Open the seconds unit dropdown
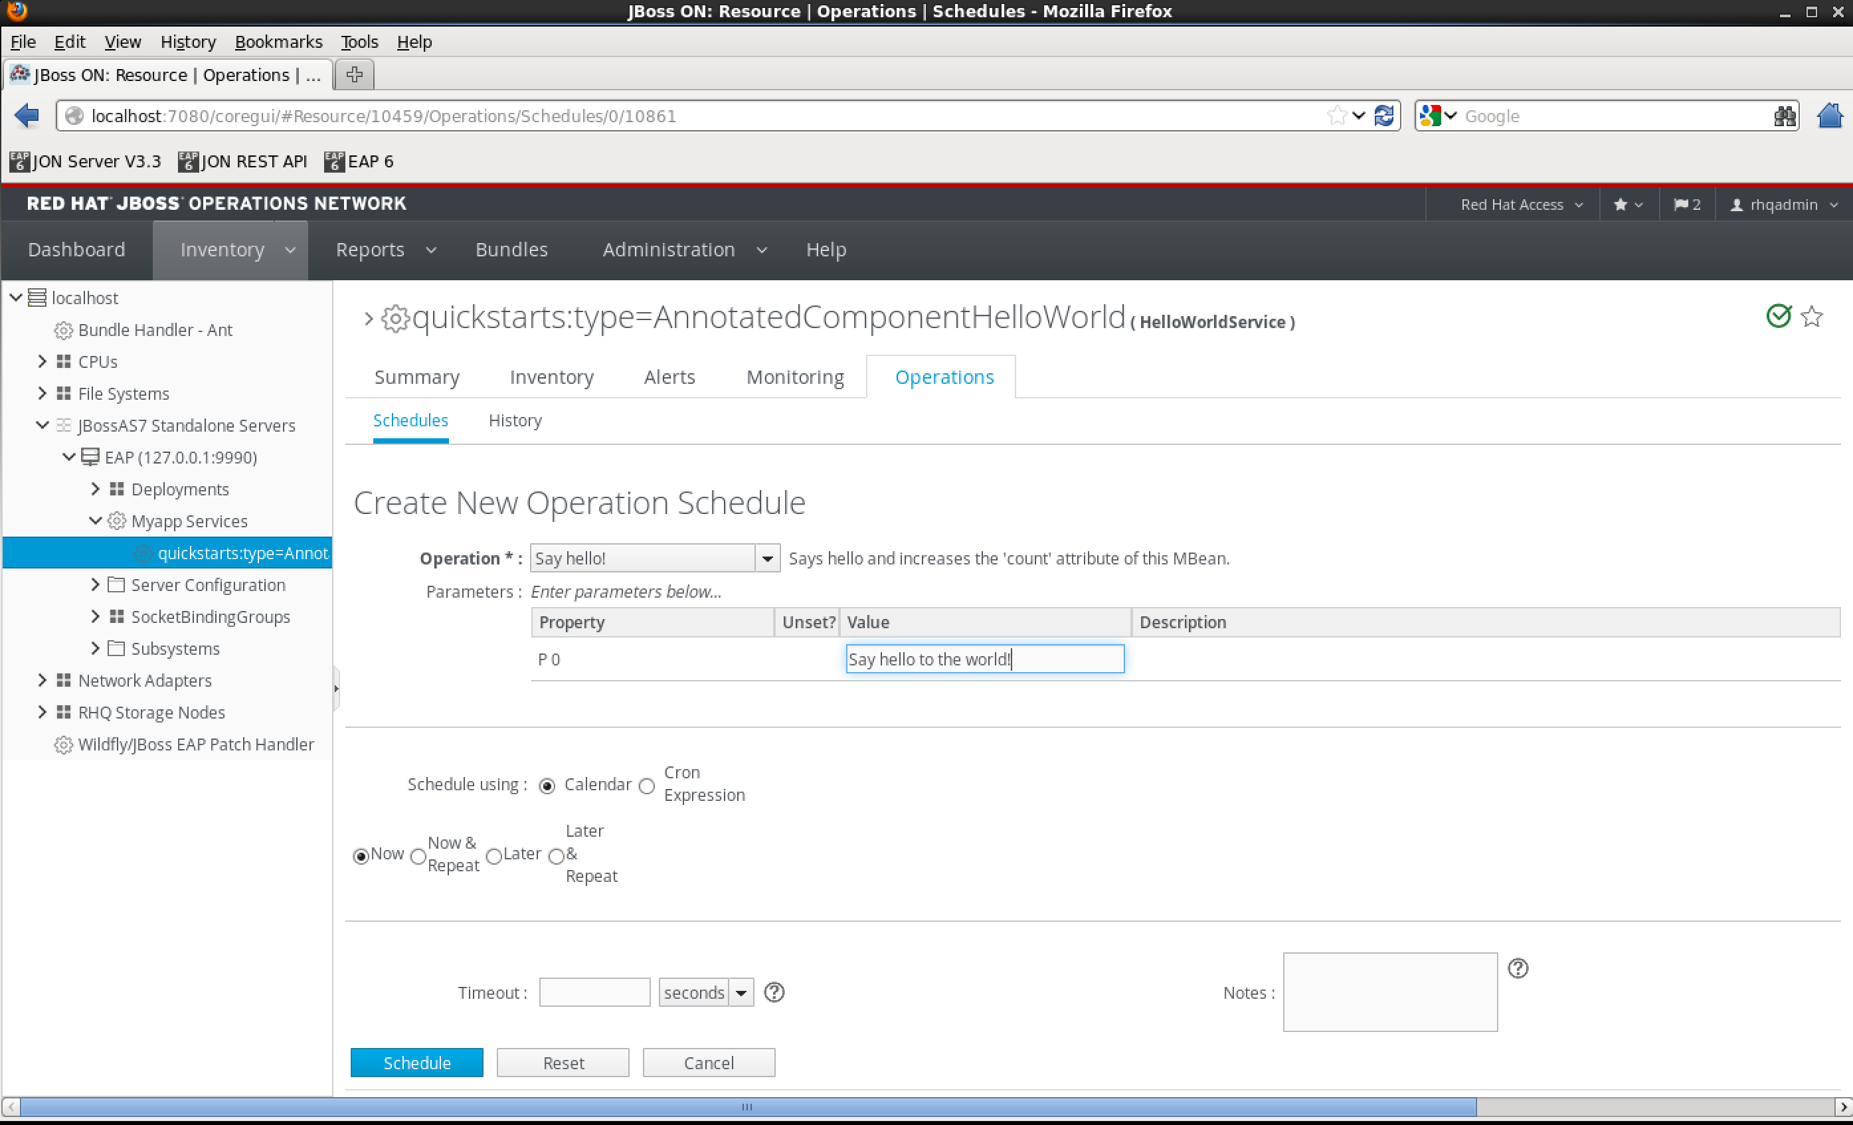 coord(741,993)
